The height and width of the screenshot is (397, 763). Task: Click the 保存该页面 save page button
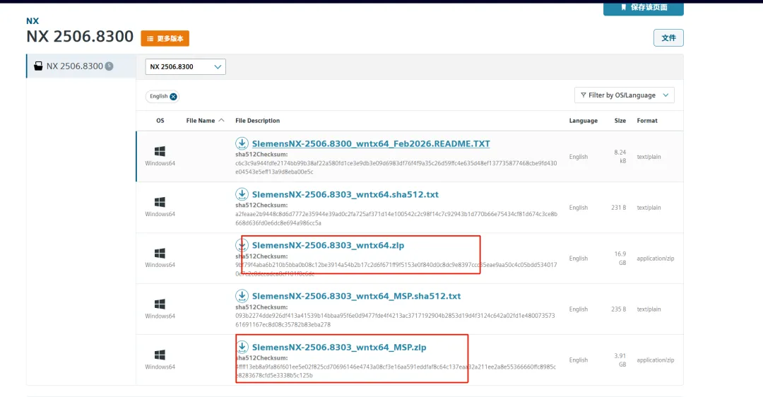click(x=644, y=8)
